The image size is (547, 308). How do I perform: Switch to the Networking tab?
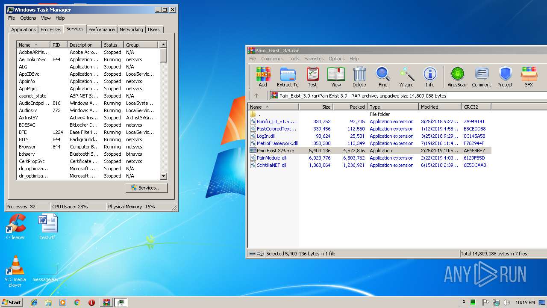[131, 30]
